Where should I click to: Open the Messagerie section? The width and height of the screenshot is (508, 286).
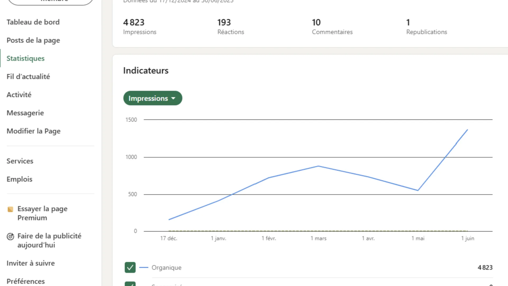pyautogui.click(x=25, y=113)
